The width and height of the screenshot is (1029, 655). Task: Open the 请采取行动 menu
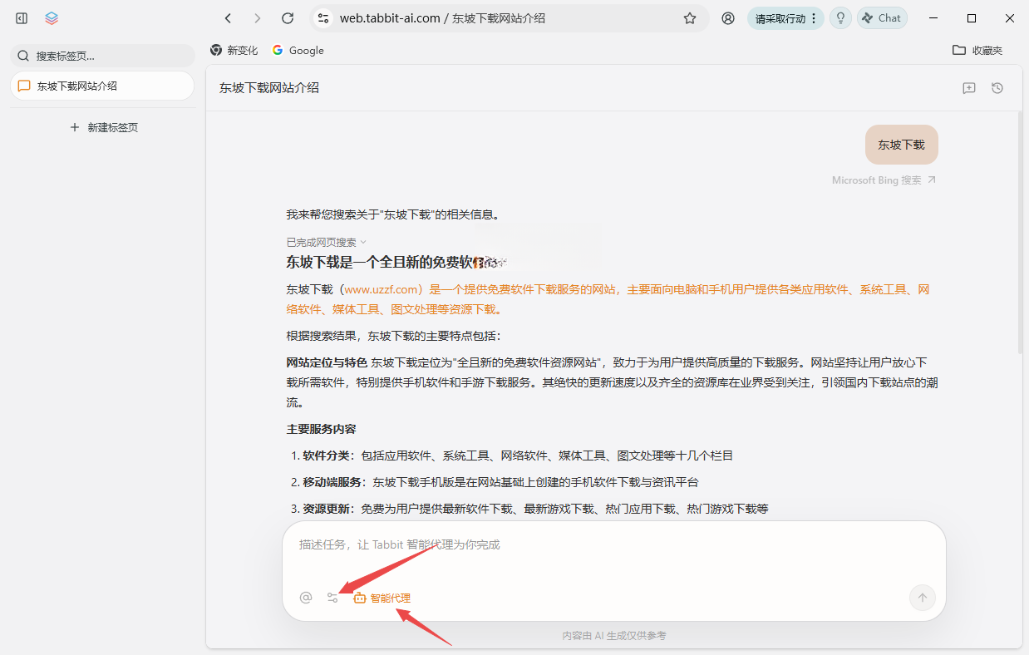click(x=785, y=18)
